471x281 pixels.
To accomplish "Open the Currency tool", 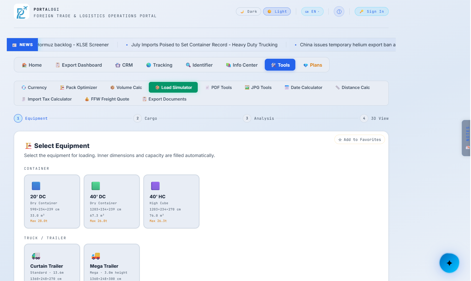I will [x=34, y=88].
